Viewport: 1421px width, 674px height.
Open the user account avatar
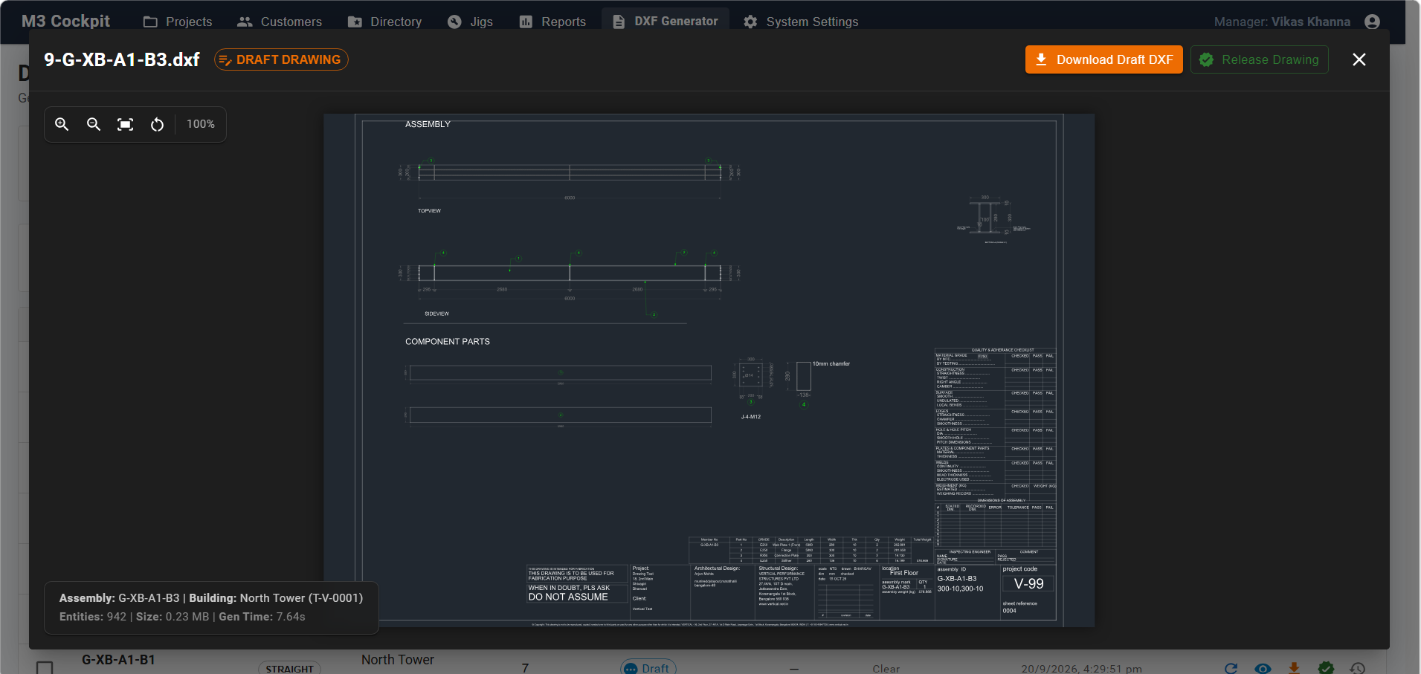pyautogui.click(x=1372, y=22)
